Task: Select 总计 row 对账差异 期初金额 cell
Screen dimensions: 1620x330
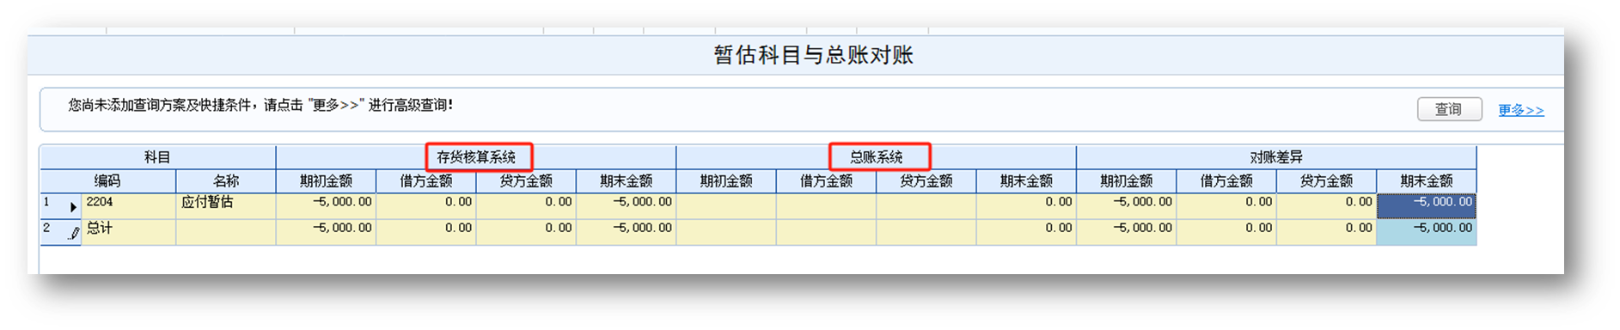Action: pyautogui.click(x=1127, y=232)
